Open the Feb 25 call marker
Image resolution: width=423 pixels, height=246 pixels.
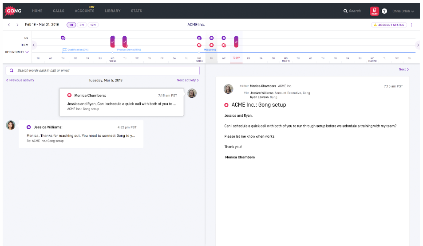[x=112, y=42]
